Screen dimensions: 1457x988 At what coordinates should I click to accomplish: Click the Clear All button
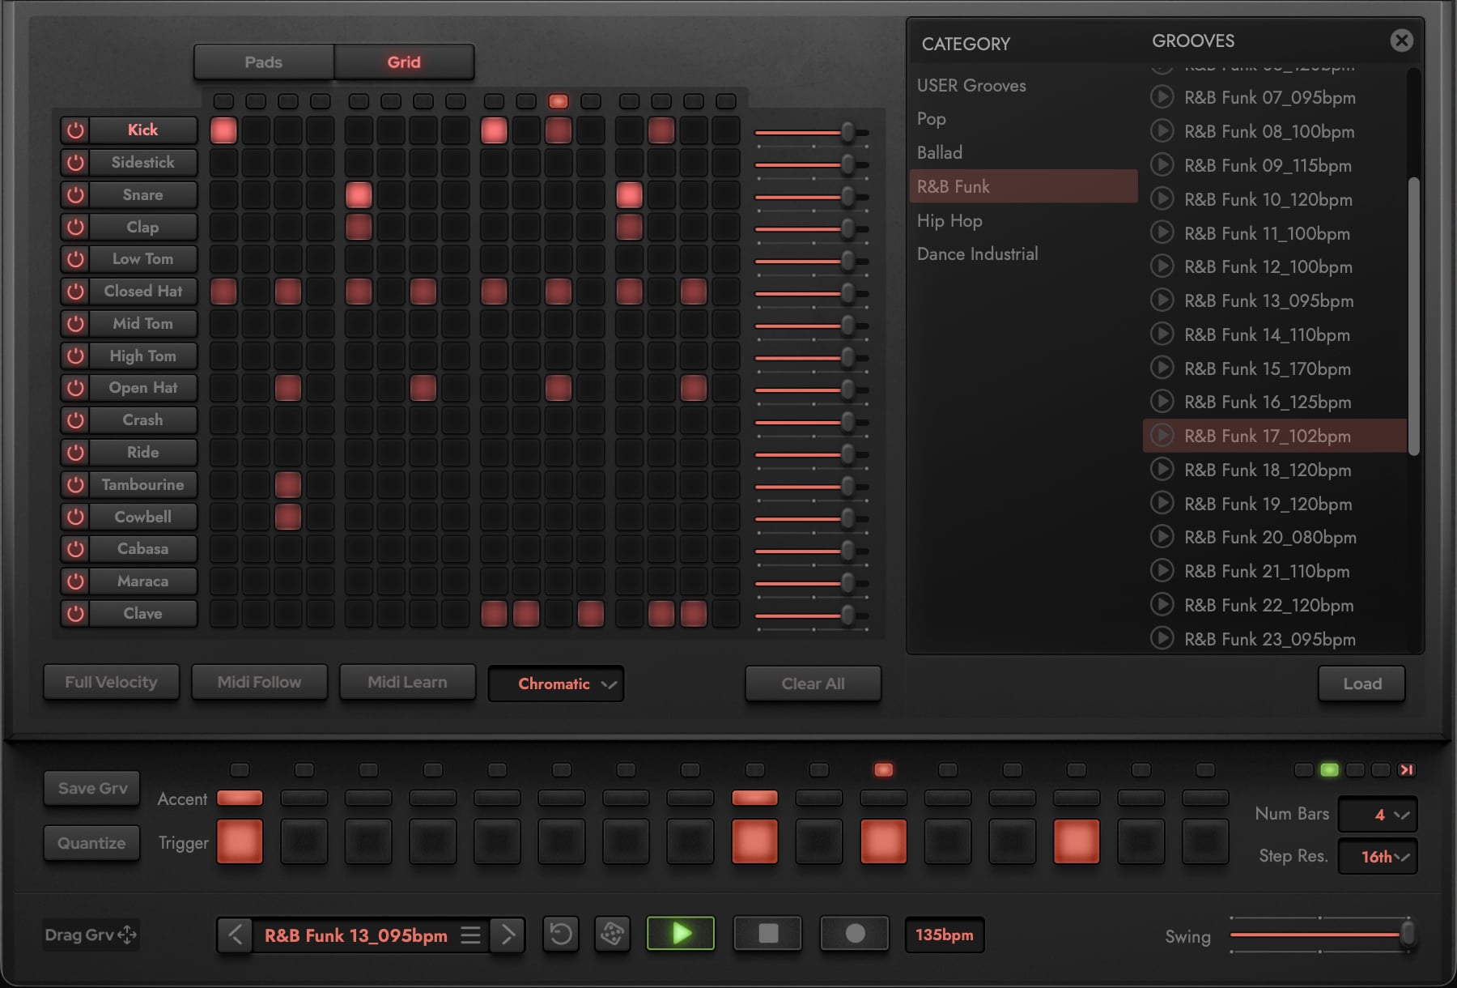pyautogui.click(x=813, y=684)
